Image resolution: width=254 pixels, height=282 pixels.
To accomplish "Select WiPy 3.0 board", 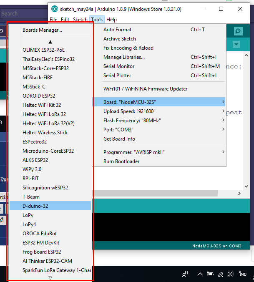I will [50, 169].
